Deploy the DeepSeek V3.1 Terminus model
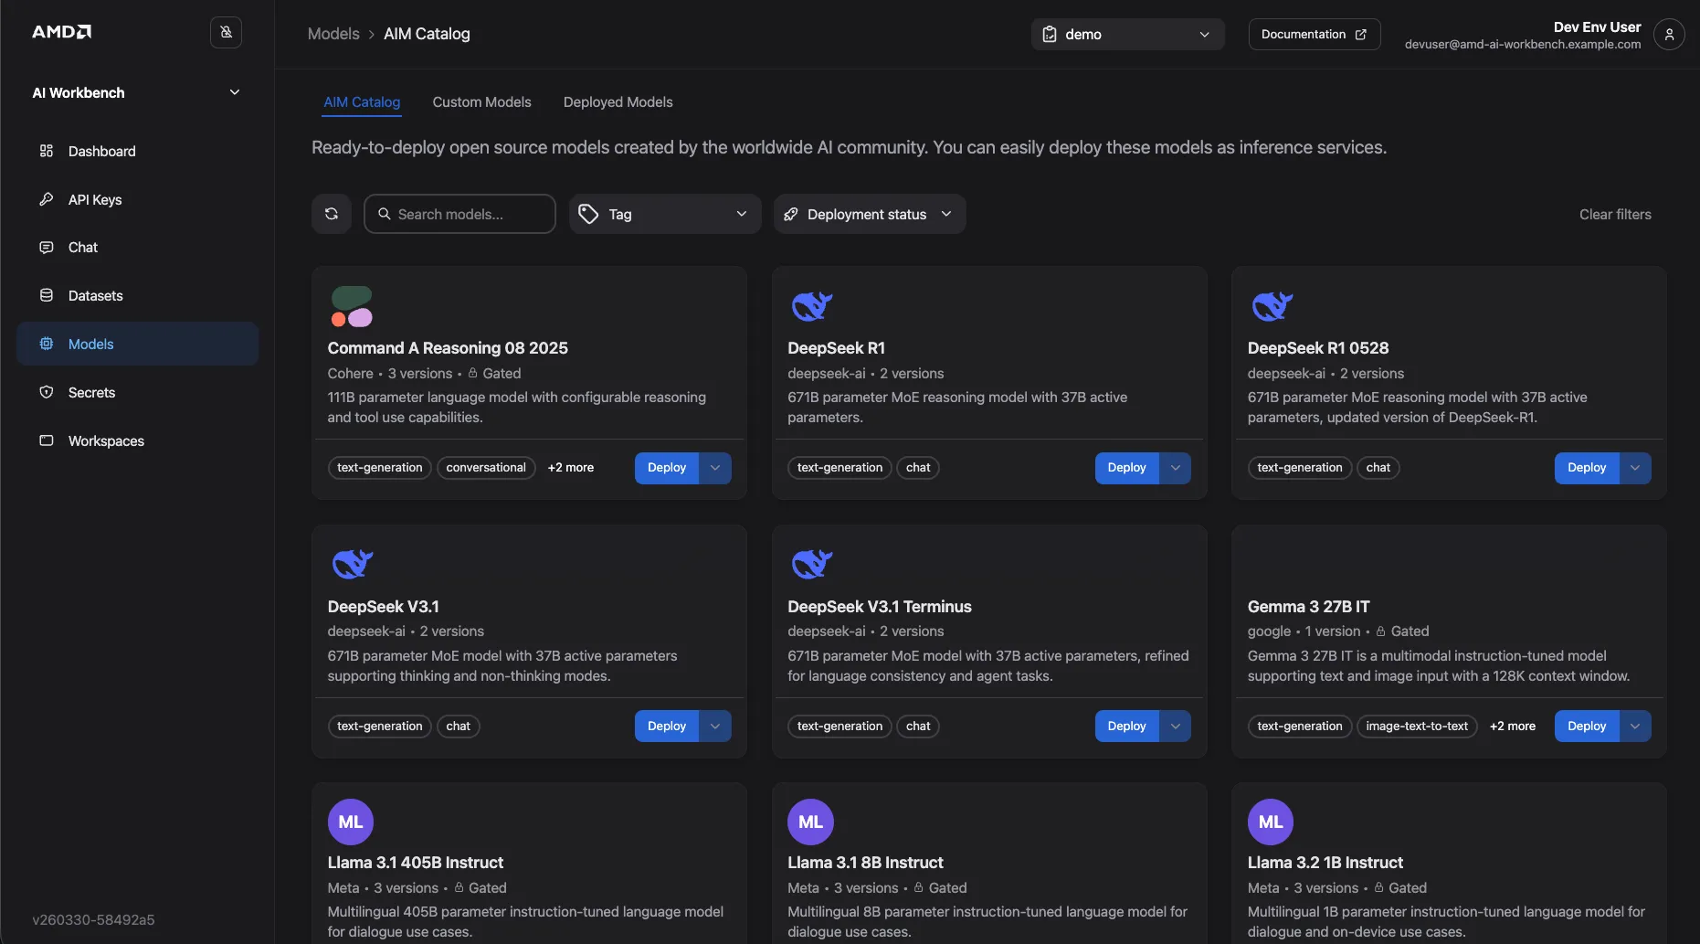The image size is (1700, 944). (1126, 726)
